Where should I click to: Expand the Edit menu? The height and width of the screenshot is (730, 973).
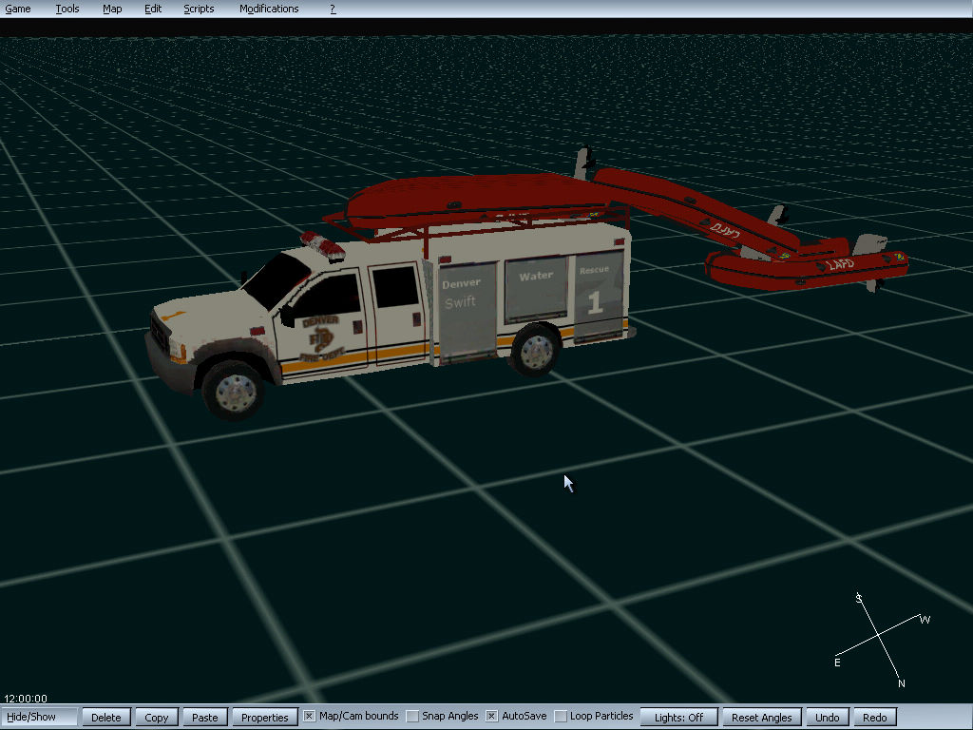(x=153, y=9)
